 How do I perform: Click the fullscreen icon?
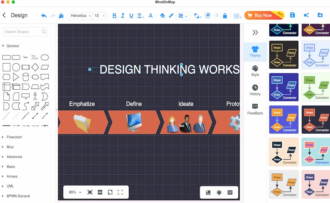coord(120,192)
